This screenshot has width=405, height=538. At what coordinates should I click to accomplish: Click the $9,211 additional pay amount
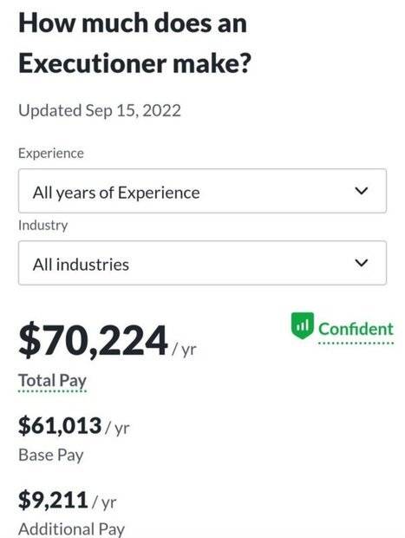click(53, 500)
